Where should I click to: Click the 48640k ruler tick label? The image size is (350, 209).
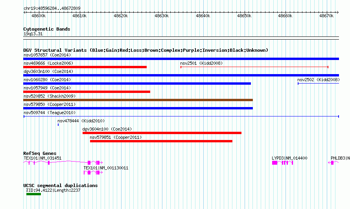203,16
